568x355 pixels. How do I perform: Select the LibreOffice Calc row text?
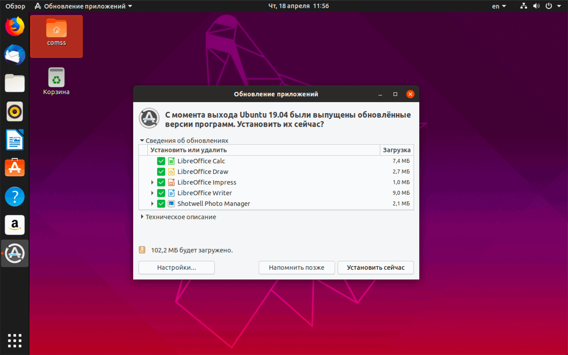pyautogui.click(x=201, y=161)
